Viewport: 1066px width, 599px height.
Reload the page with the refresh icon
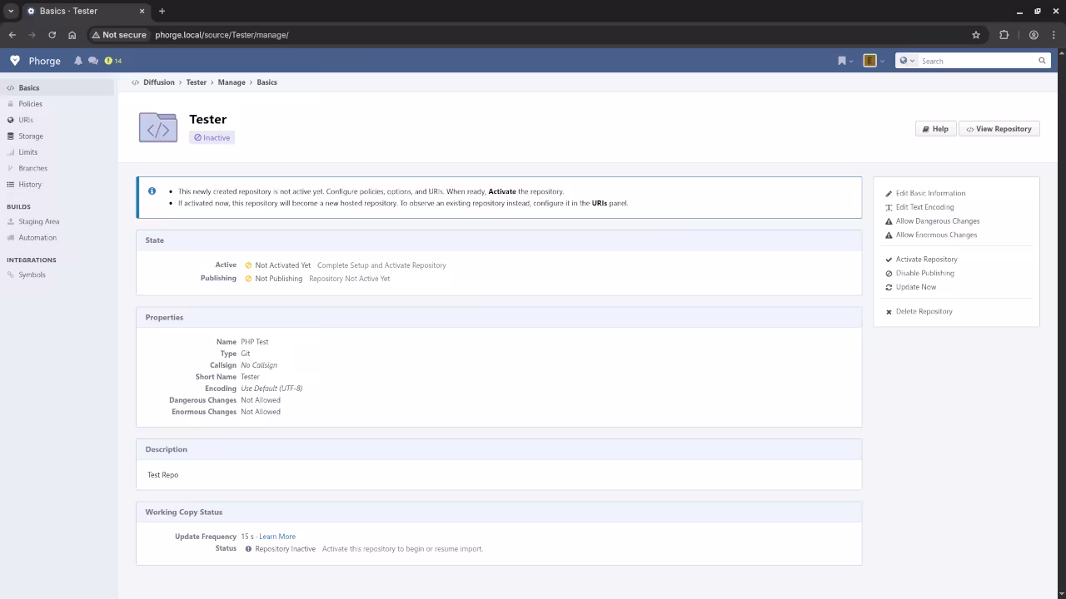coord(52,35)
